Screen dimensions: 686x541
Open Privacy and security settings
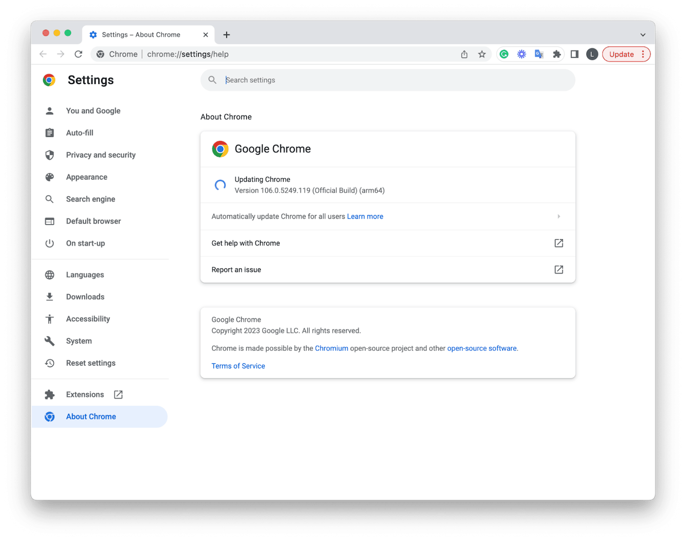tap(100, 155)
